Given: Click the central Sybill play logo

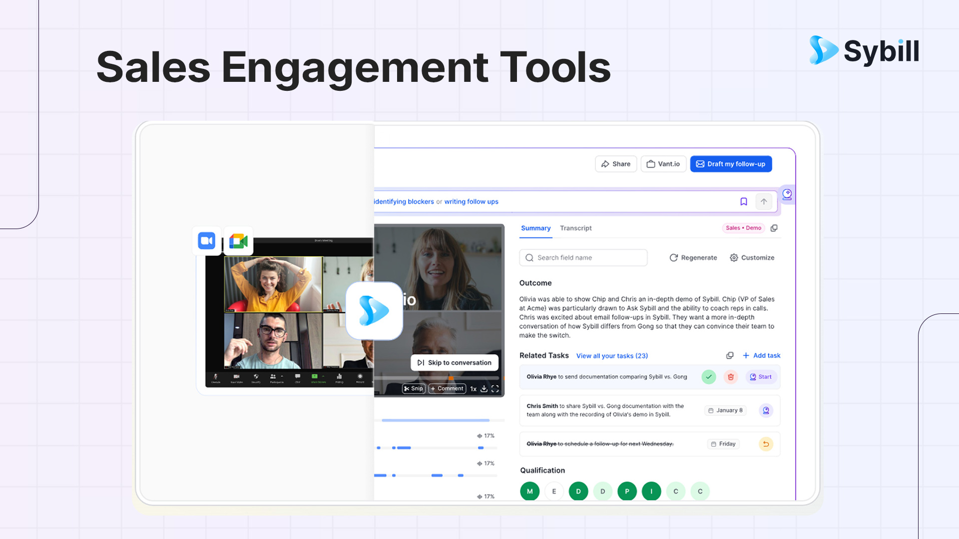Looking at the screenshot, I should tap(374, 311).
